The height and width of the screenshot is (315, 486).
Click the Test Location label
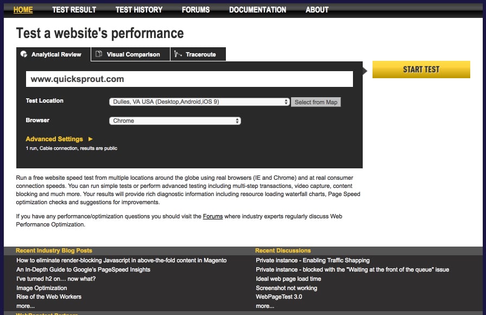(x=45, y=100)
